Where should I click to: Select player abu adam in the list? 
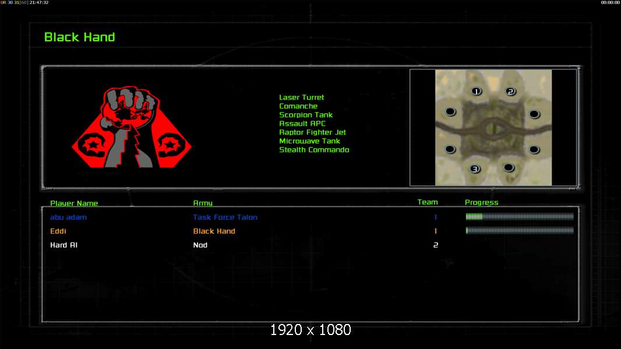[x=68, y=217]
